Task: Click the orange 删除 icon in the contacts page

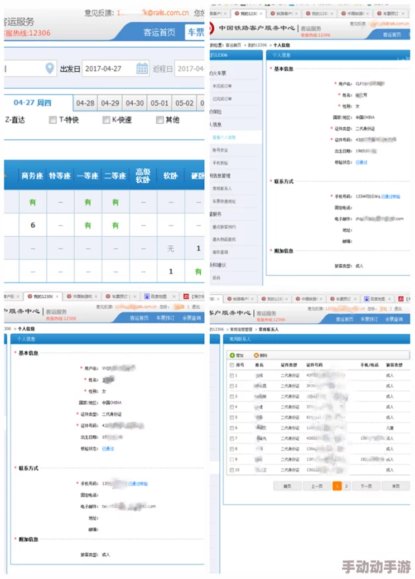Action: coord(256,355)
